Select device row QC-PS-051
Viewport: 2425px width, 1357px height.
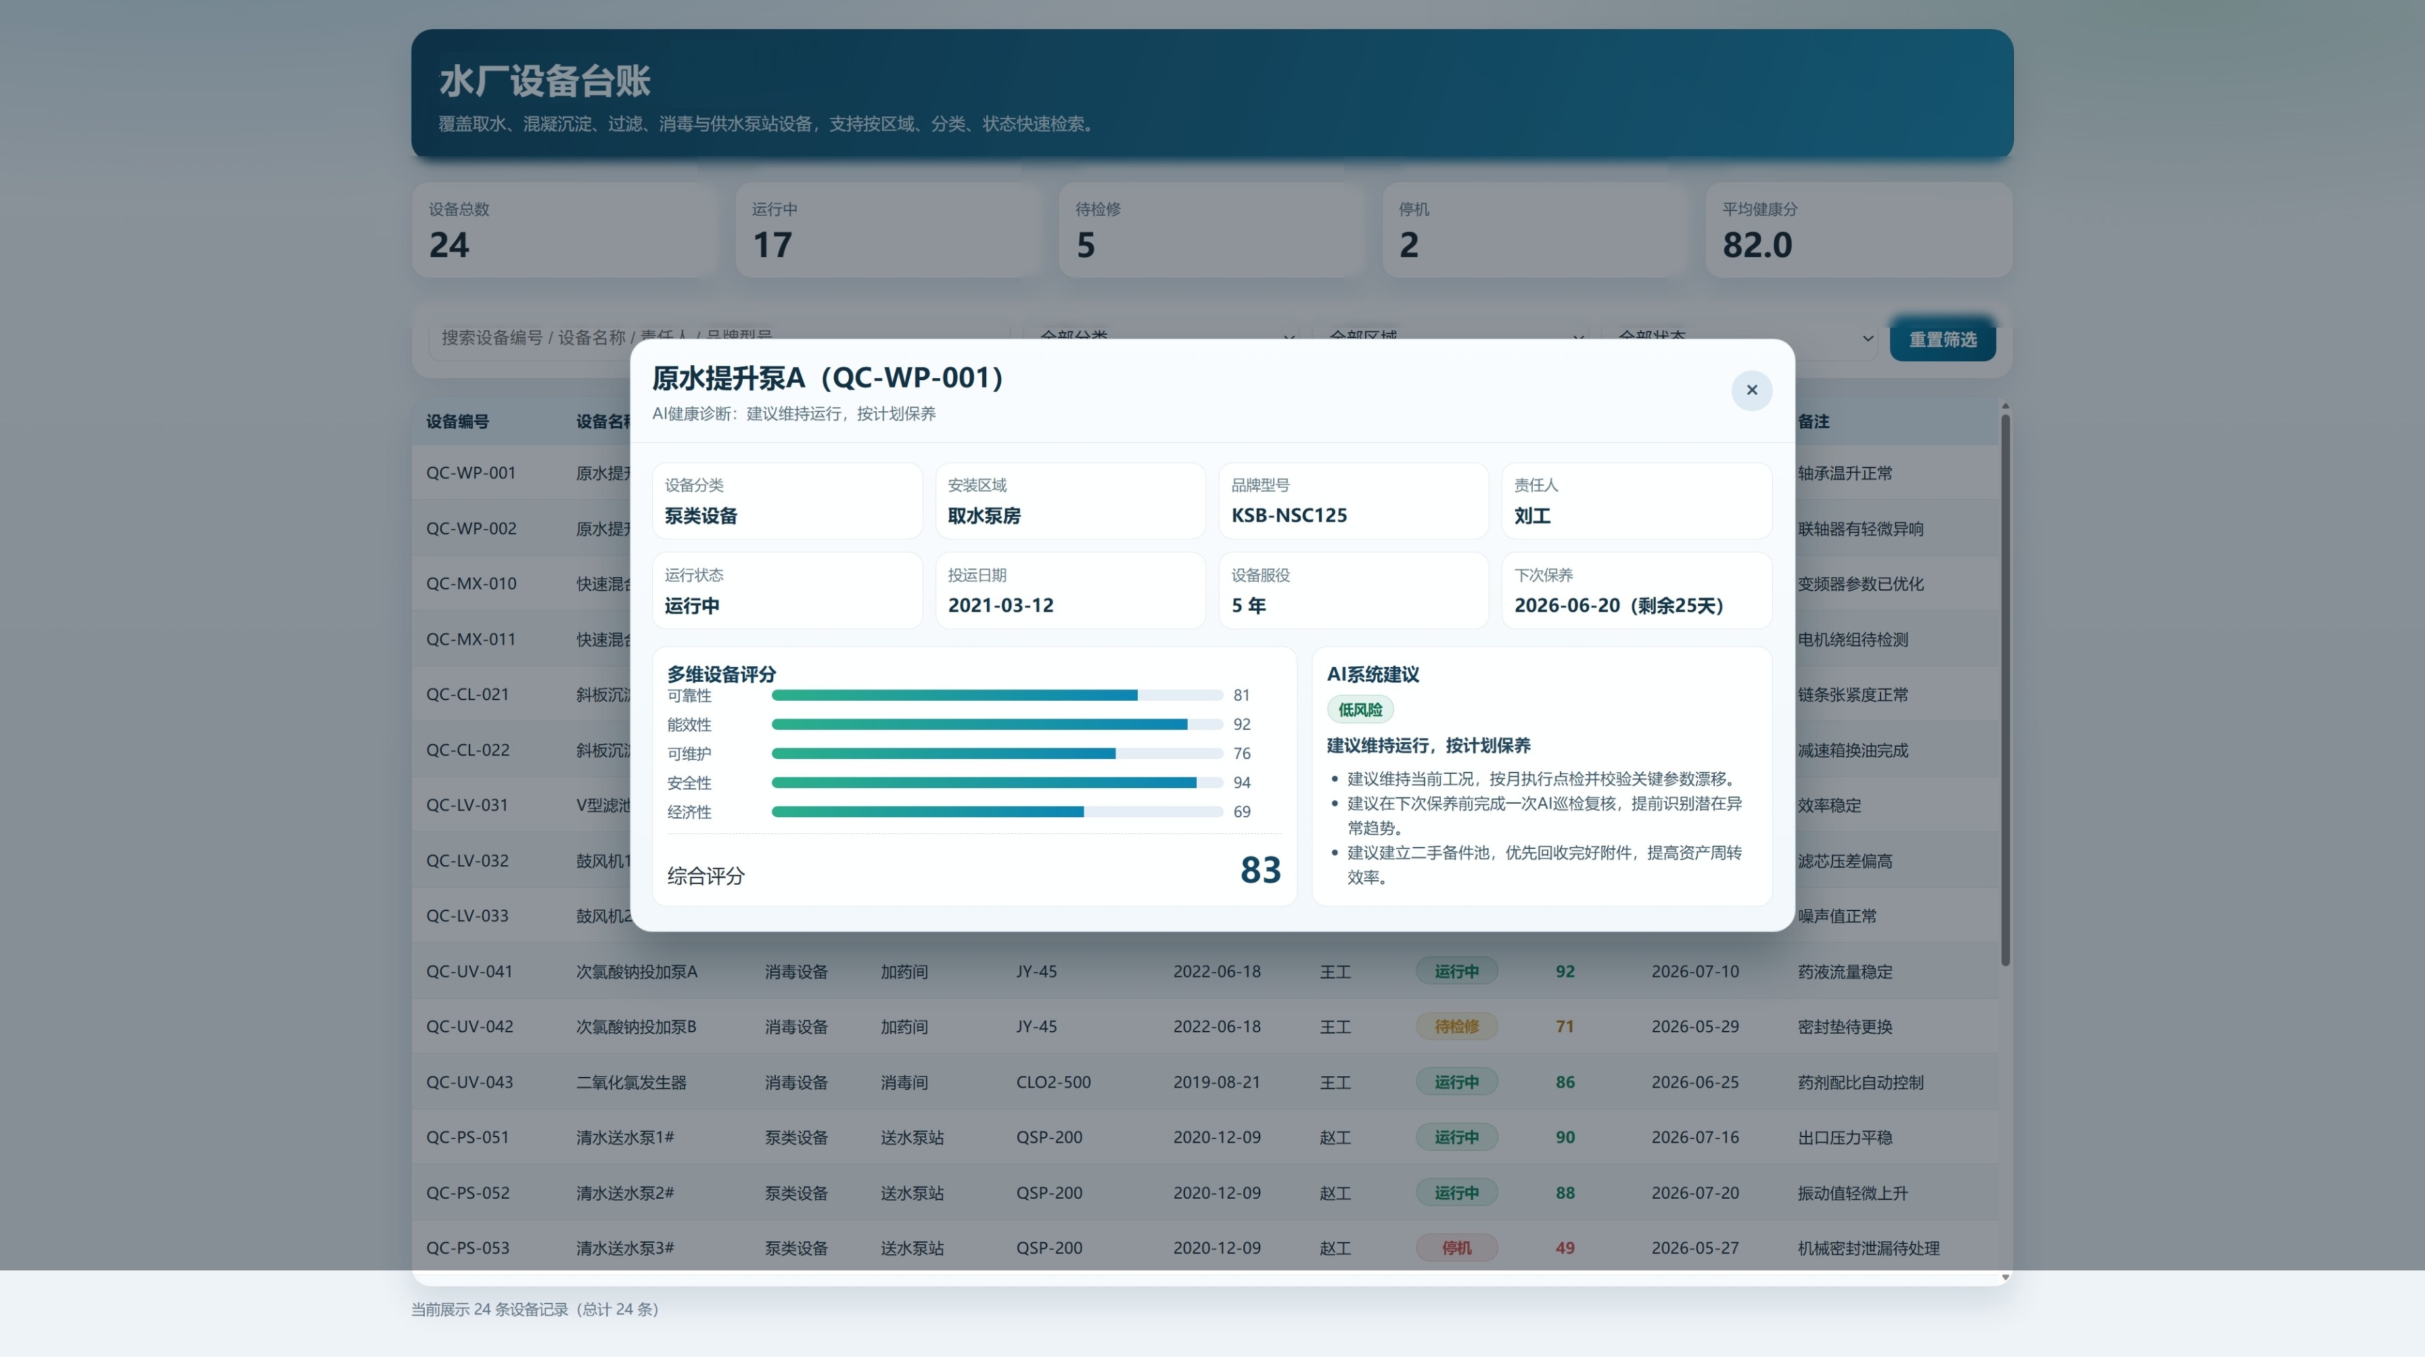(1205, 1136)
